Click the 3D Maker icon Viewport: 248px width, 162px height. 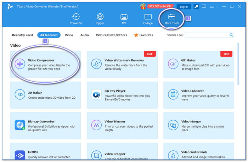click(x=20, y=94)
